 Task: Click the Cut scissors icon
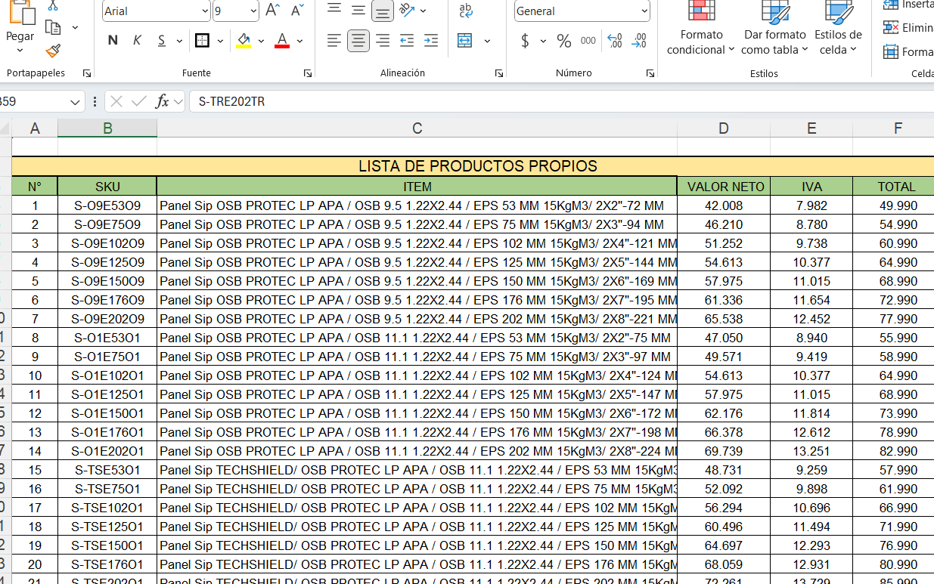[53, 5]
